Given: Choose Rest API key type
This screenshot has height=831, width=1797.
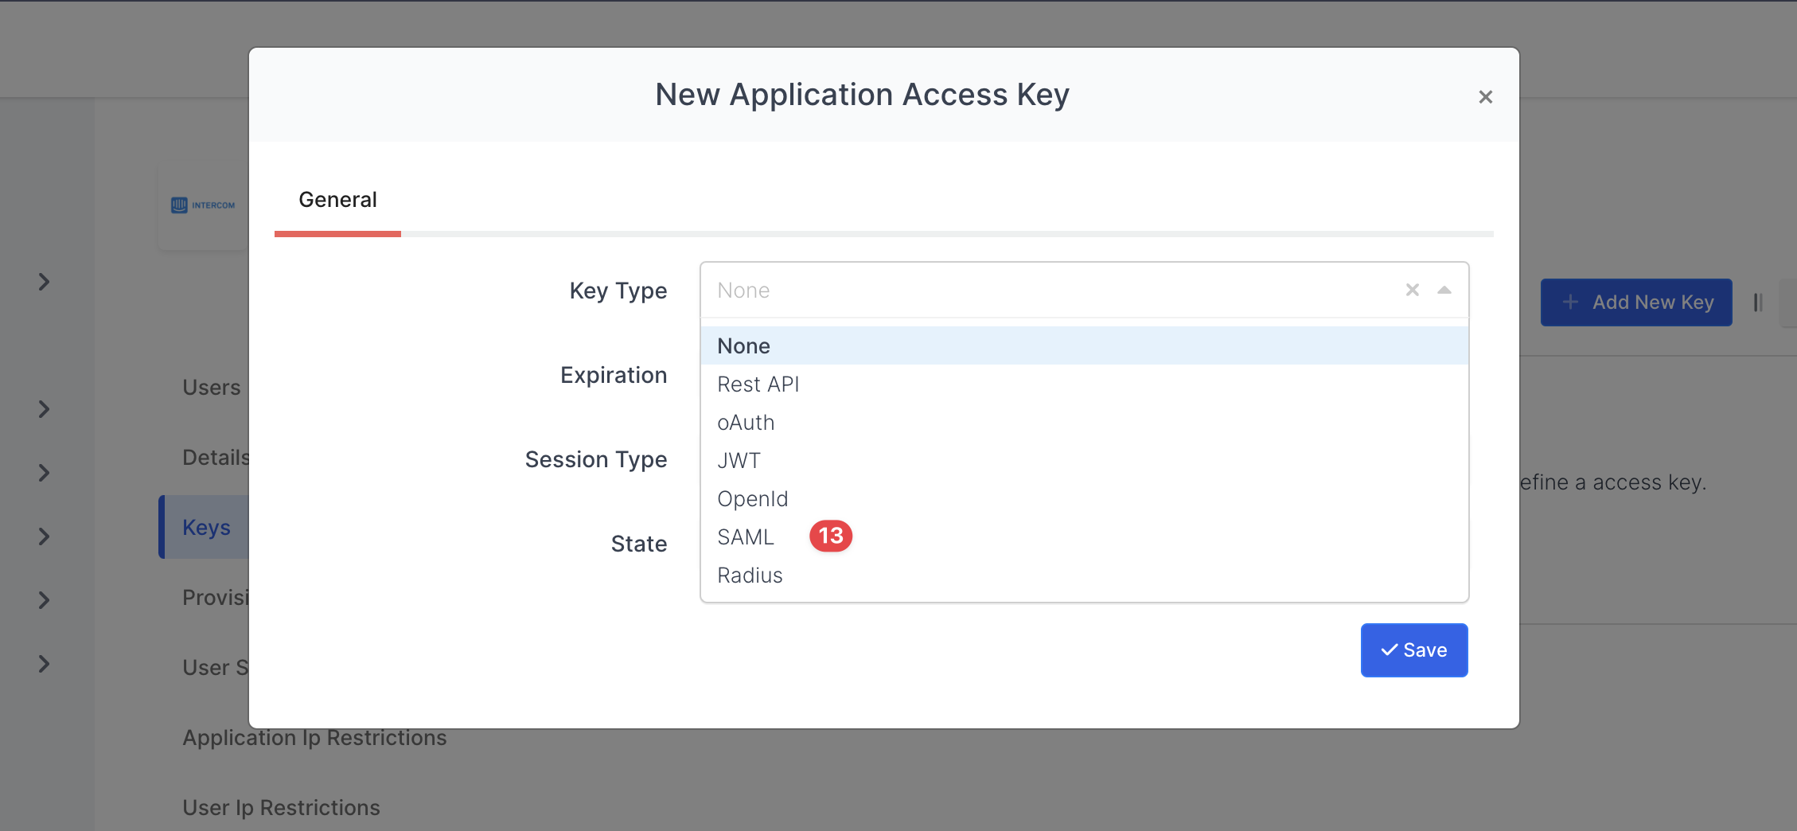Looking at the screenshot, I should 758,384.
